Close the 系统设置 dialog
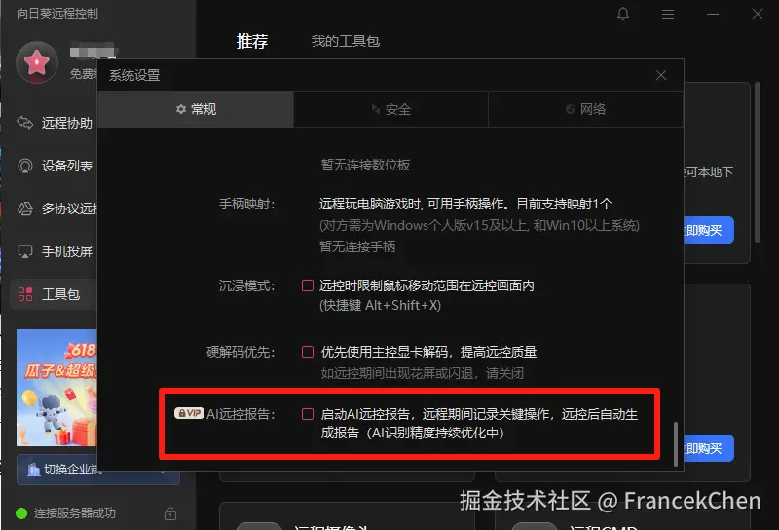 [661, 75]
